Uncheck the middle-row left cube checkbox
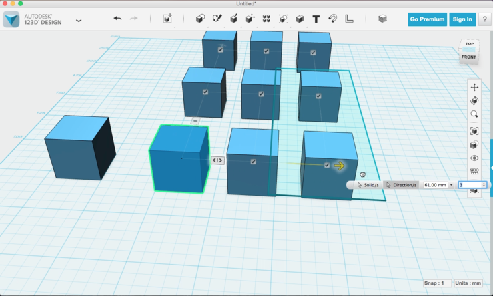This screenshot has width=493, height=296. coord(205,92)
